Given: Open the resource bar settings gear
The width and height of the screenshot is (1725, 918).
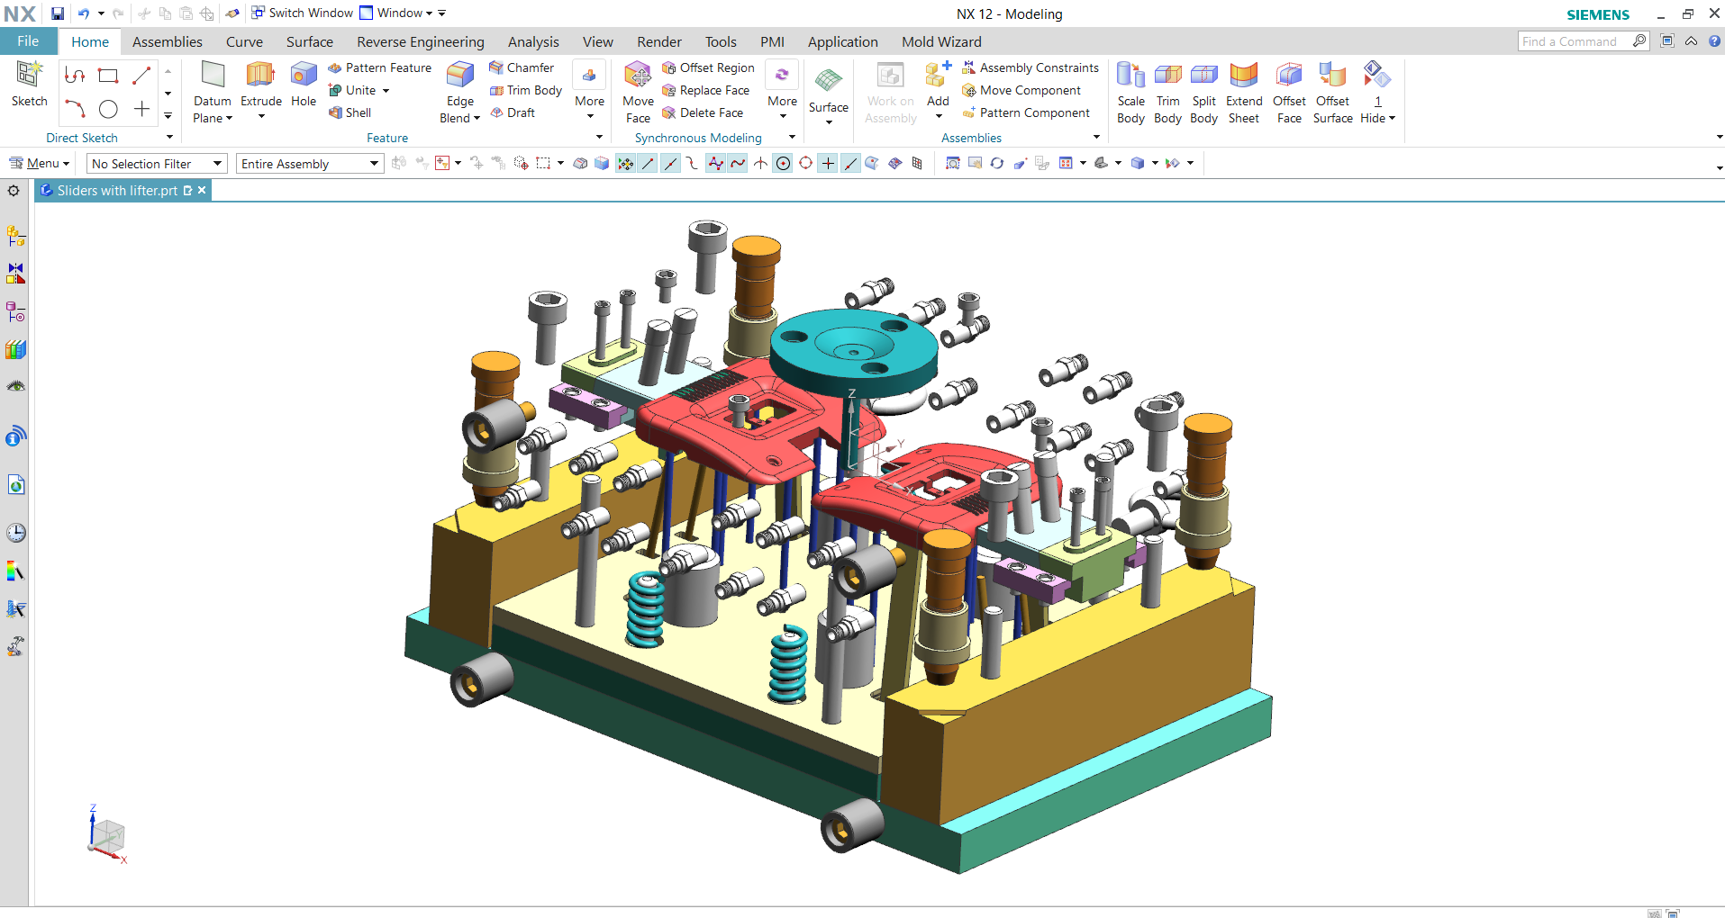Looking at the screenshot, I should coord(14,191).
